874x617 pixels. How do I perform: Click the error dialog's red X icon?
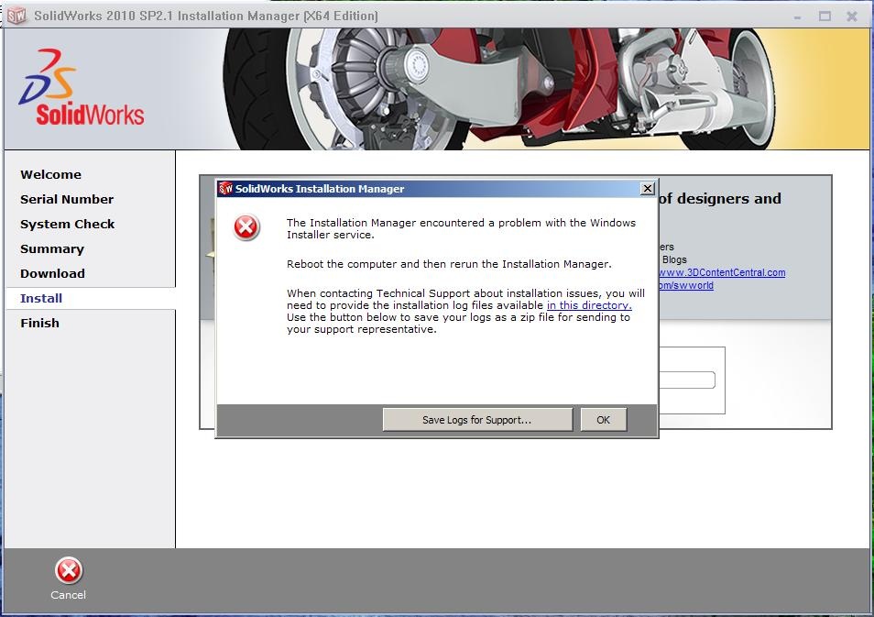246,227
